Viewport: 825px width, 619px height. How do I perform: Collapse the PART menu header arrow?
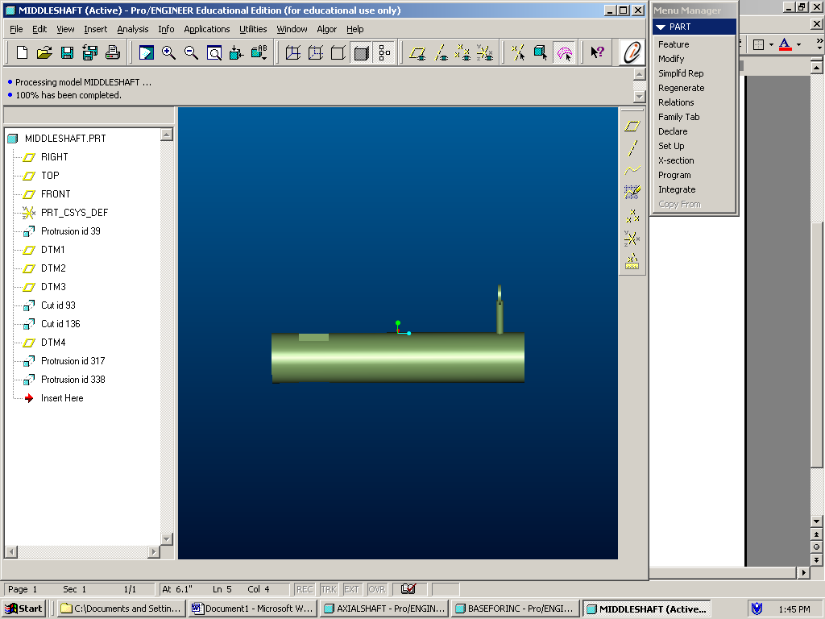point(661,27)
